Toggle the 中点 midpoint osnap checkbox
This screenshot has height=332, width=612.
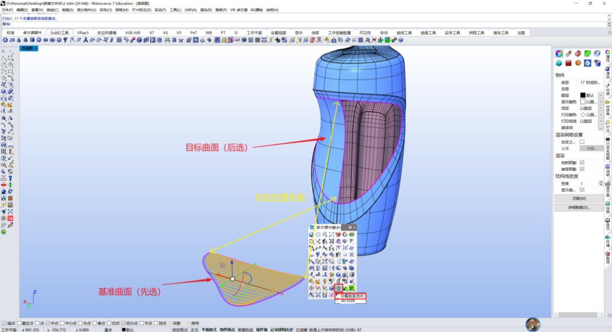48,323
